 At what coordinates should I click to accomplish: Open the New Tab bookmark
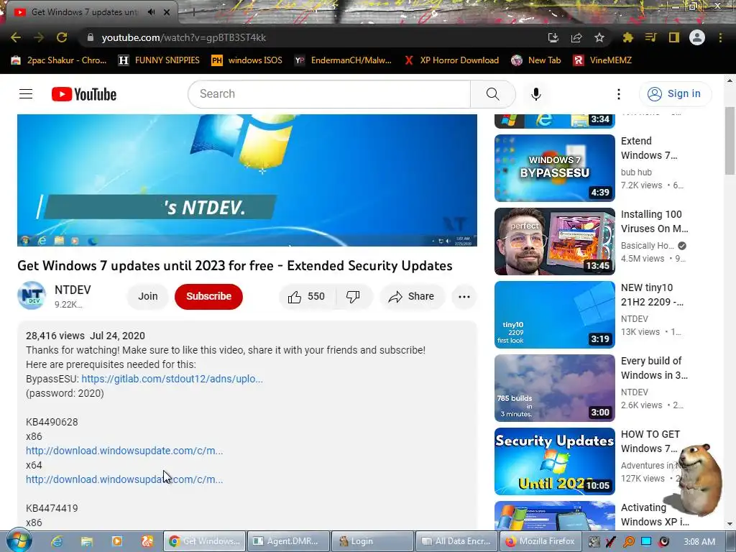(x=536, y=60)
